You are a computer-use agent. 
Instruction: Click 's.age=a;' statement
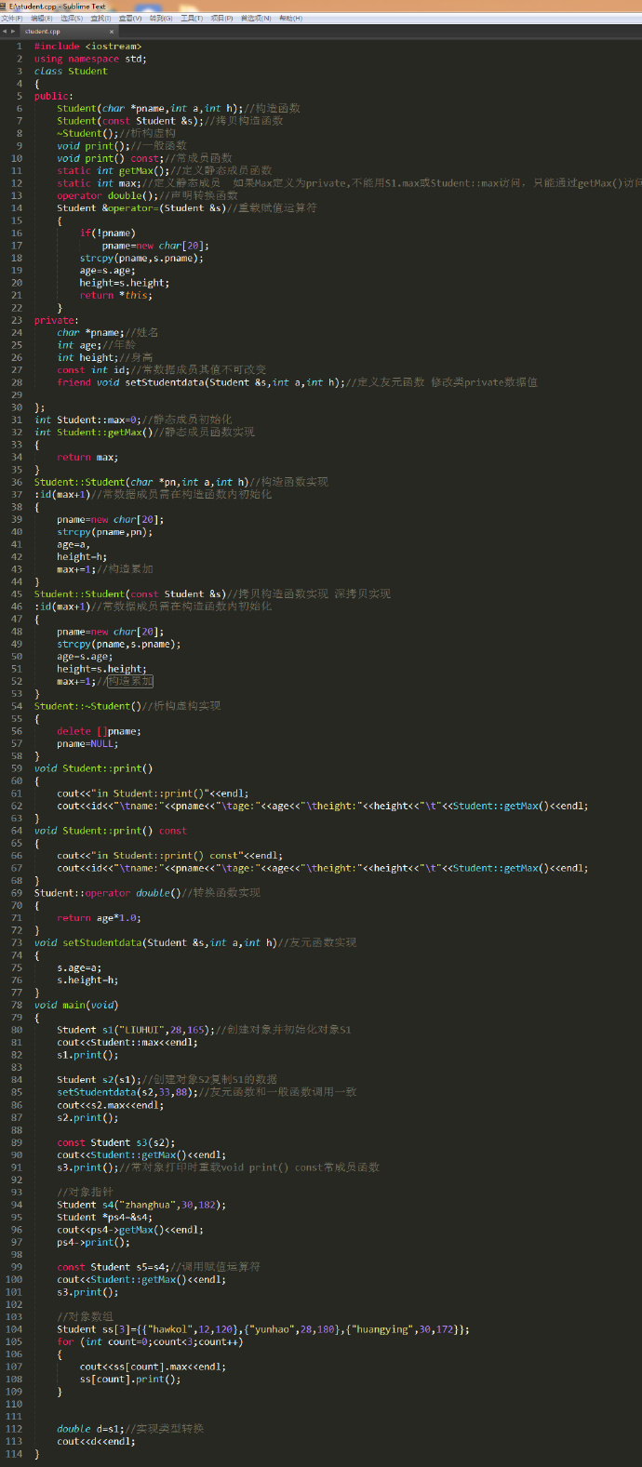click(79, 967)
